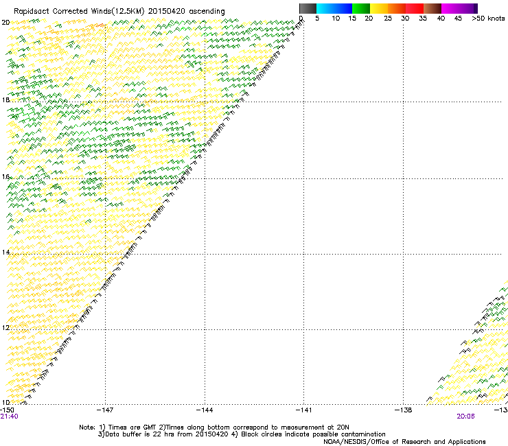Click the '25' label under the color legend
Image resolution: width=508 pixels, height=446 pixels.
388,19
